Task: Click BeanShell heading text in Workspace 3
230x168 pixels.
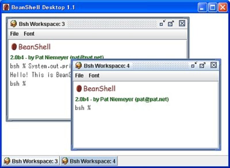Action: (34, 47)
